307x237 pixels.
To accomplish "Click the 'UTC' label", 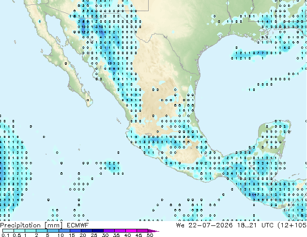I will [267, 225].
